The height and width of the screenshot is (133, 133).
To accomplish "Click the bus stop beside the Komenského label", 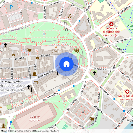I will pos(59,90).
